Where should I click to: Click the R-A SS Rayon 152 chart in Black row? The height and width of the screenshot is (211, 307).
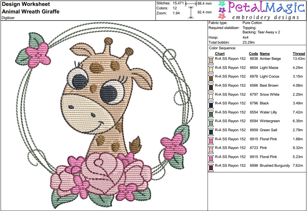coord(230,103)
